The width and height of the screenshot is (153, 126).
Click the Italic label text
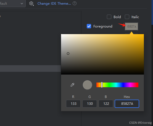click(135, 17)
